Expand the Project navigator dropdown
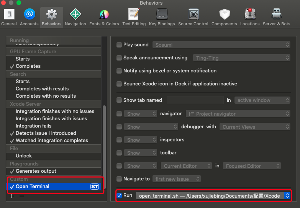The height and width of the screenshot is (208, 300). (238, 114)
